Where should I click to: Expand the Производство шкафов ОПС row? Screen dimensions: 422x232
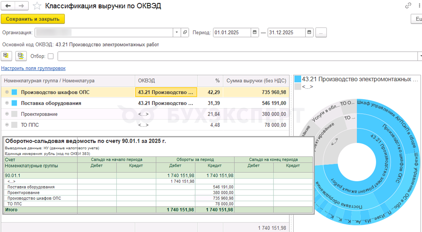point(7,92)
